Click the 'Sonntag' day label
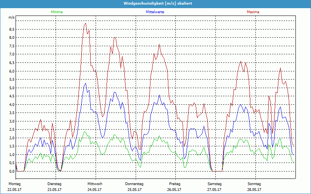 click(x=254, y=184)
